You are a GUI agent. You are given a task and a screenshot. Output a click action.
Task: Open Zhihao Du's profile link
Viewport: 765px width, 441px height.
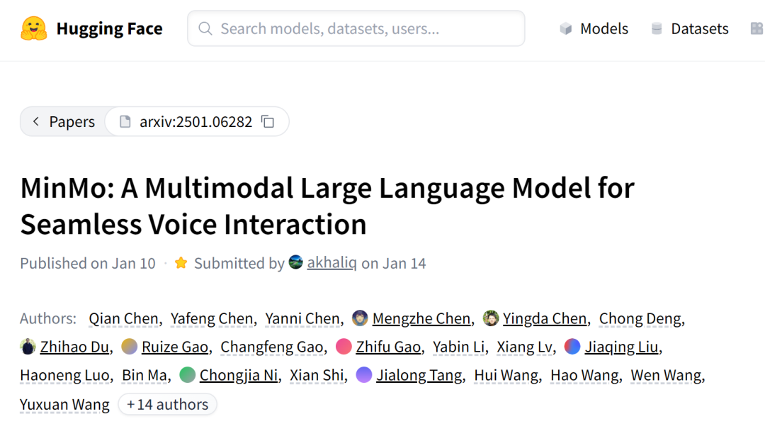pyautogui.click(x=74, y=347)
